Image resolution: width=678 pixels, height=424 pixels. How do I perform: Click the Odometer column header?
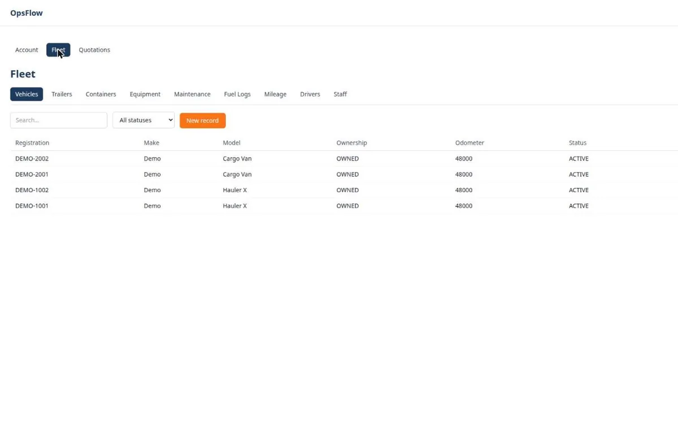[470, 143]
